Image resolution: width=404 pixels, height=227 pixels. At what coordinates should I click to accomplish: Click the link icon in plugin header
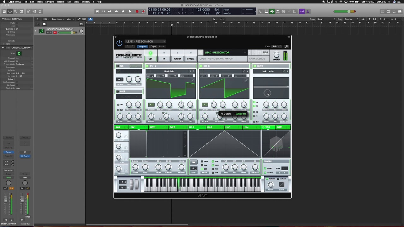tap(286, 46)
